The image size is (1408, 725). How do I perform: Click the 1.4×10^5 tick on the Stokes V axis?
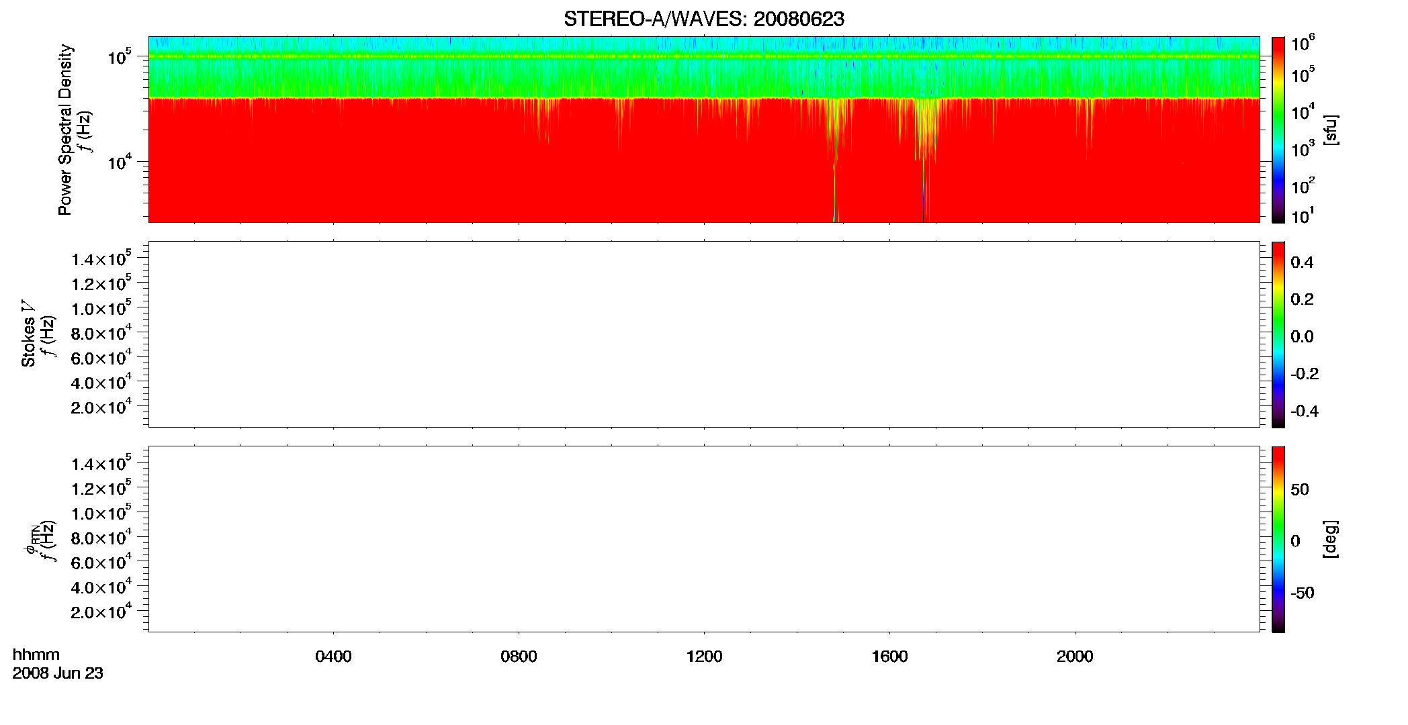click(101, 259)
